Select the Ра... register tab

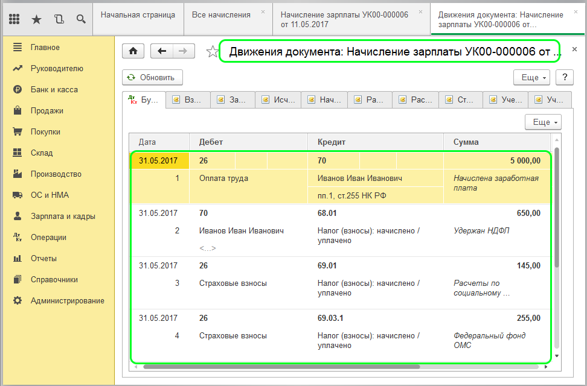pyautogui.click(x=370, y=100)
